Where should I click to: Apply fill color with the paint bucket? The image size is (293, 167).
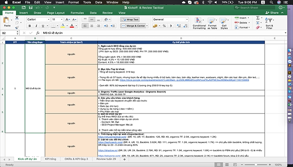[63, 26]
